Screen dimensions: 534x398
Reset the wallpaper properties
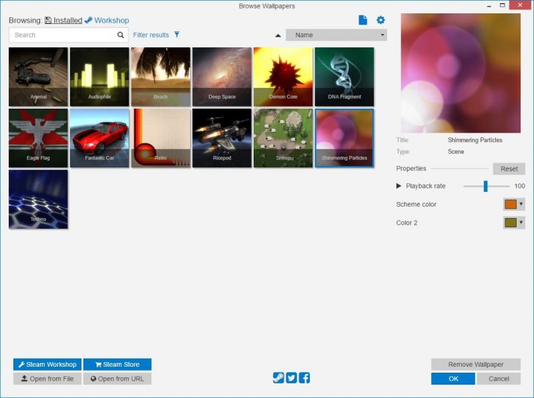pyautogui.click(x=509, y=169)
